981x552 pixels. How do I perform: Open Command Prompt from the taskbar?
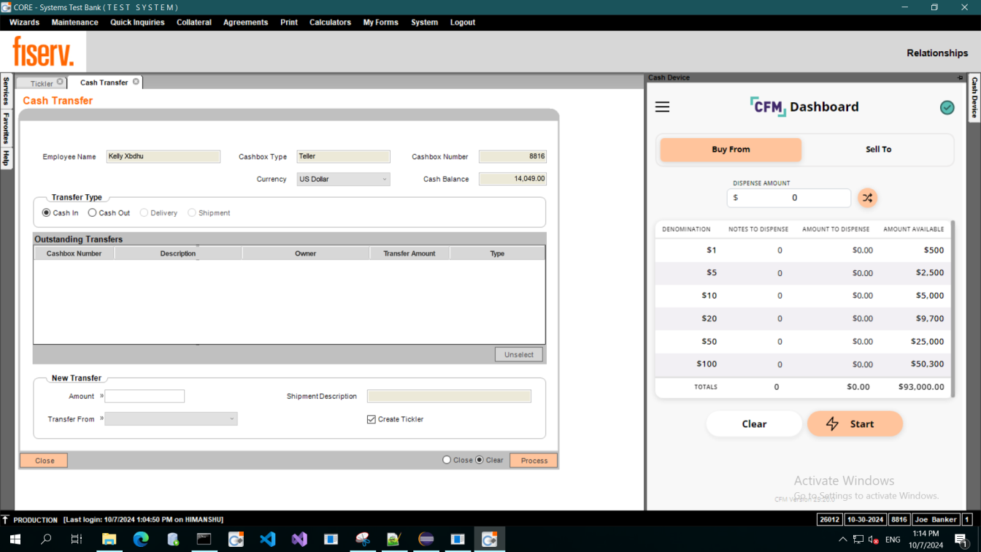click(x=204, y=540)
